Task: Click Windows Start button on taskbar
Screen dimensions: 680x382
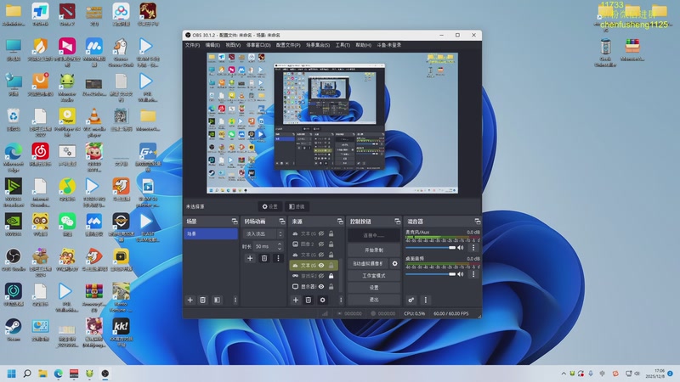Action: coord(12,374)
